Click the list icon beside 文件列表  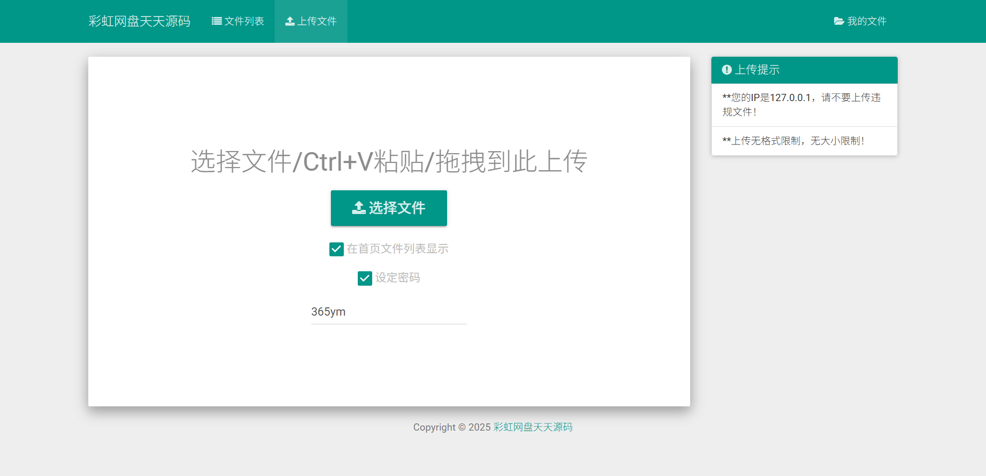[216, 21]
